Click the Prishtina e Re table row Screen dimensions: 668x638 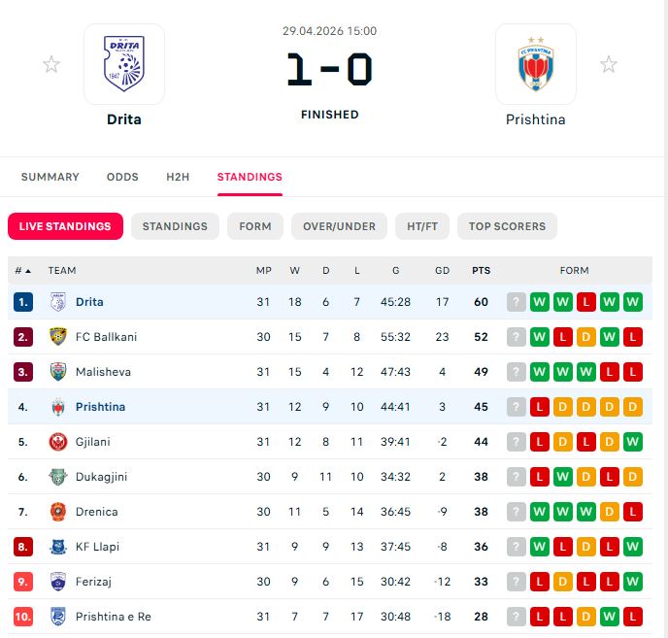(x=330, y=617)
